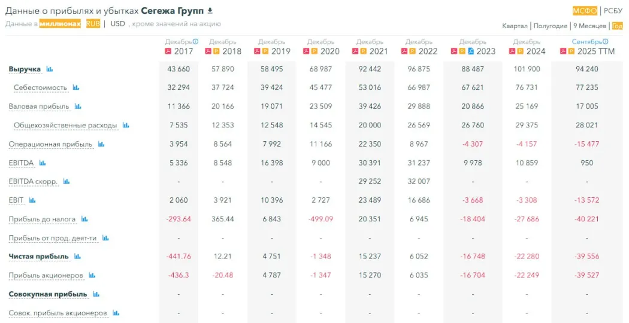Download the Сегежа Групп income statement data

(x=210, y=11)
